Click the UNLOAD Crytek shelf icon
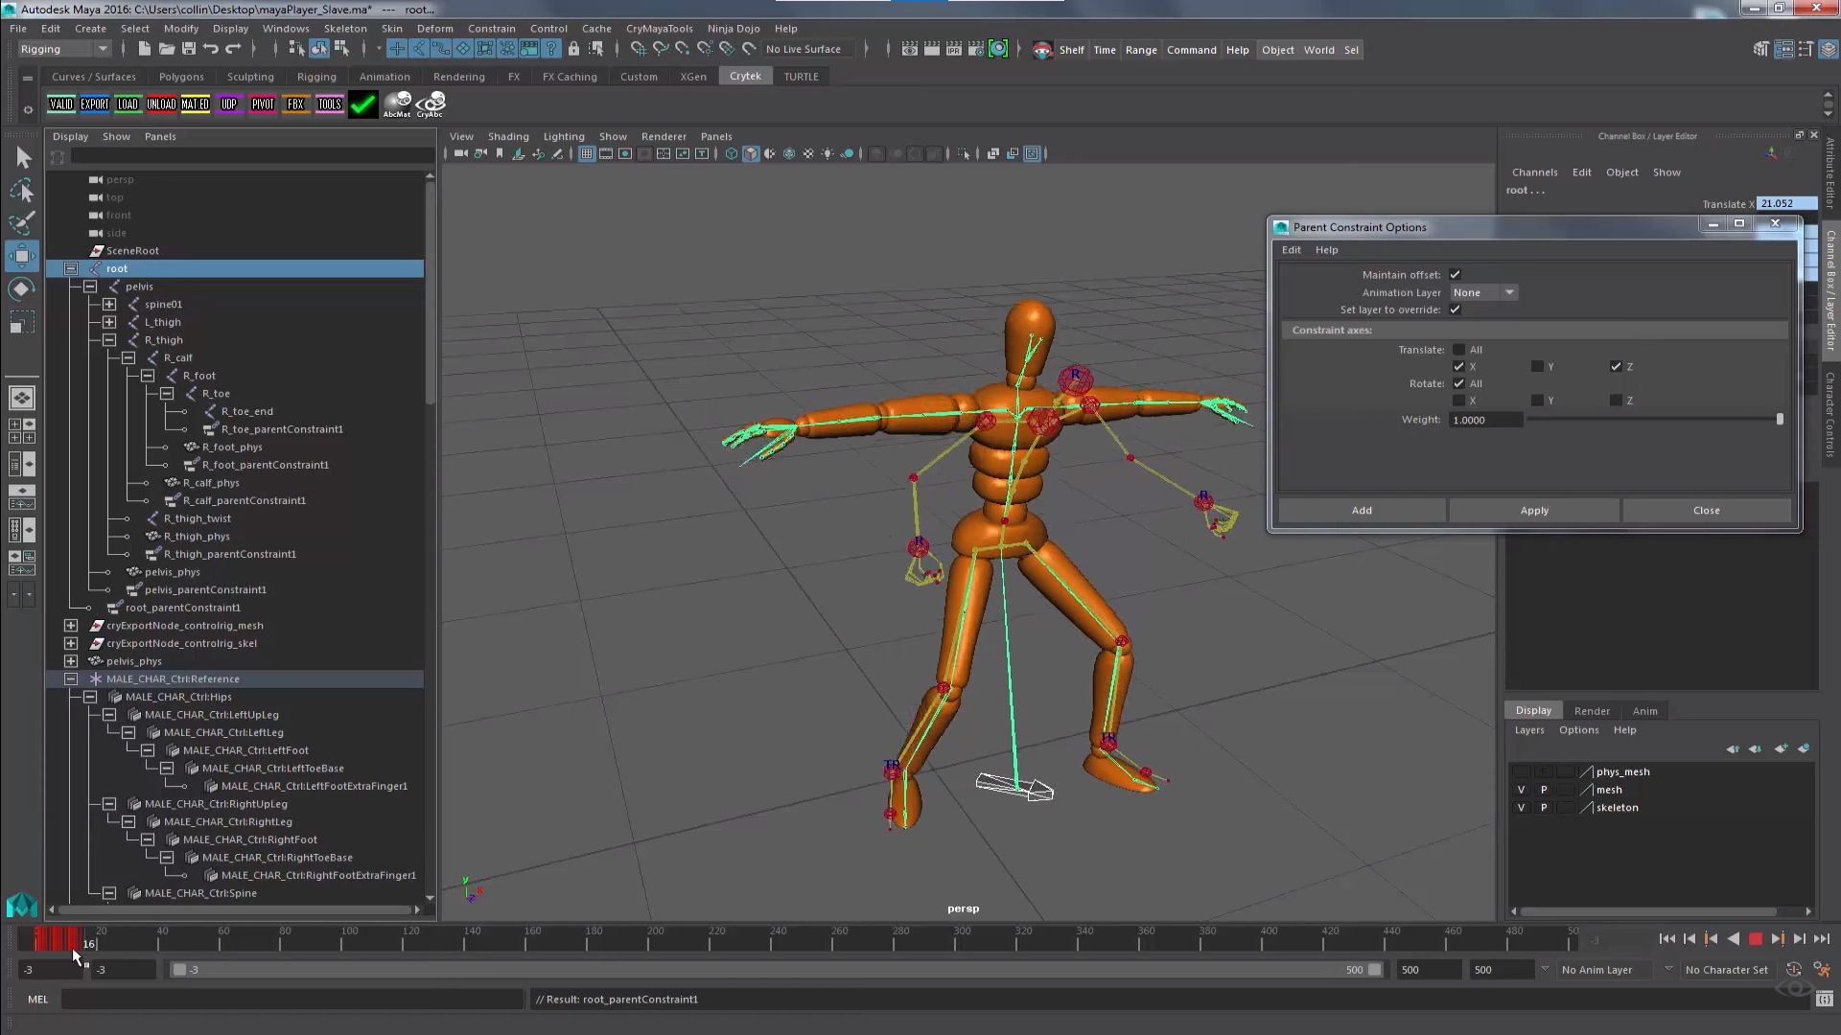This screenshot has width=1841, height=1035. click(x=161, y=104)
